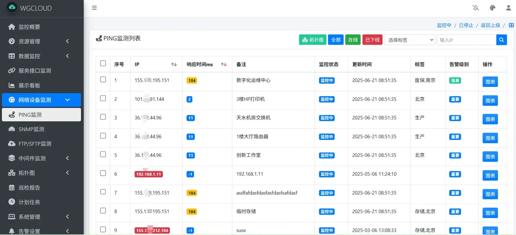Open 图表 for 数字化运维中心 row
This screenshot has width=516, height=235.
490,82
